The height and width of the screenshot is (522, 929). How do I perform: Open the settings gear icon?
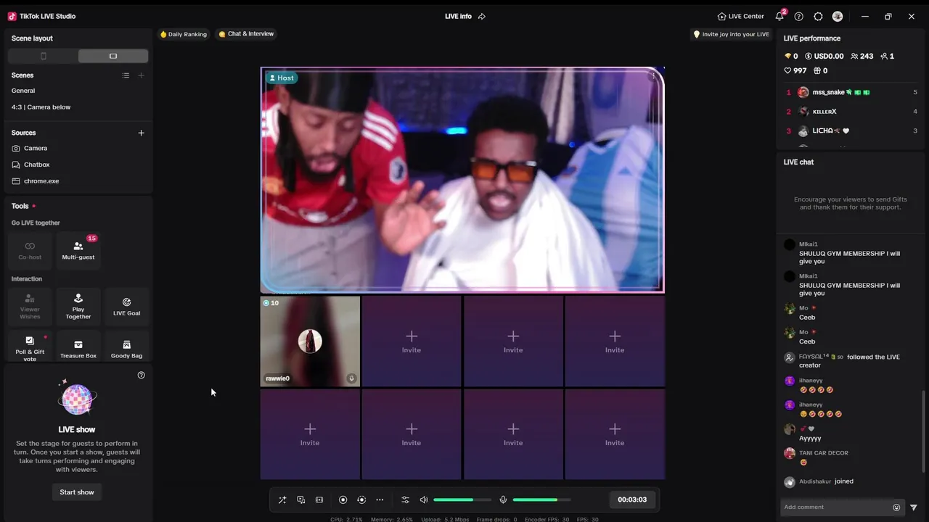coord(819,16)
